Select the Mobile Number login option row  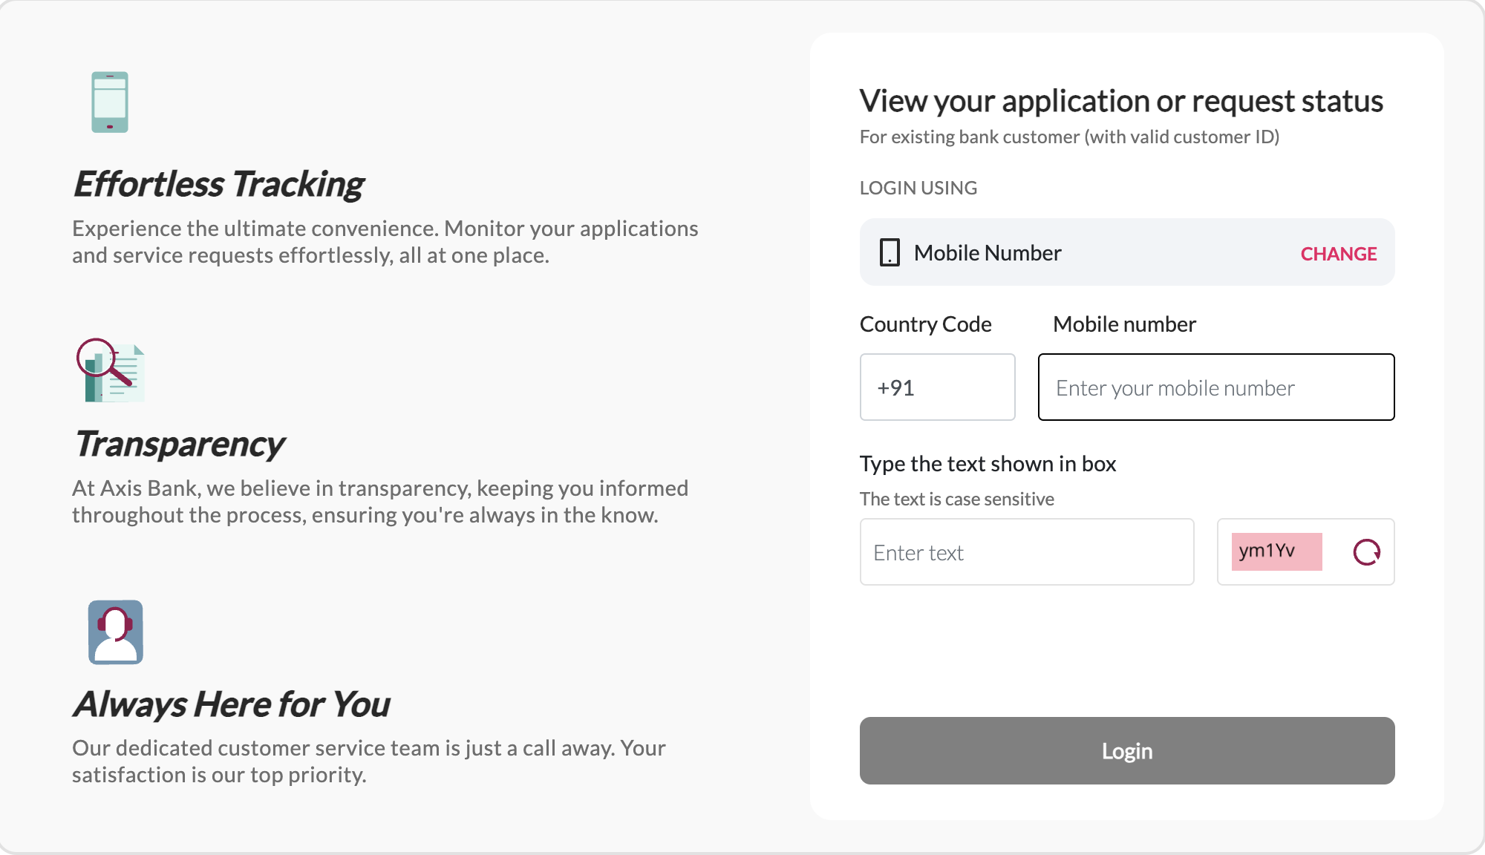1127,252
